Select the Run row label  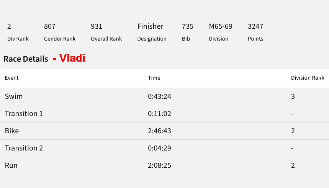(x=11, y=165)
